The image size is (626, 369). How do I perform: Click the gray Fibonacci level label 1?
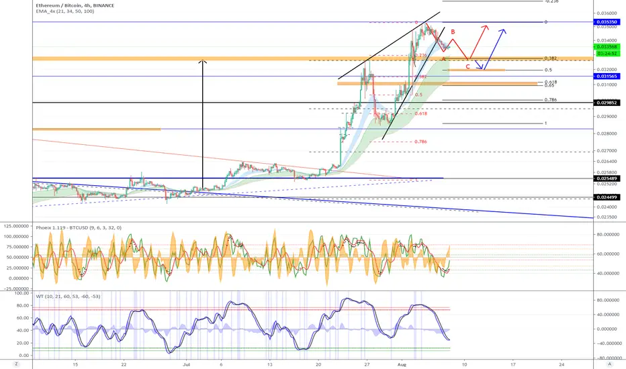[x=546, y=123]
